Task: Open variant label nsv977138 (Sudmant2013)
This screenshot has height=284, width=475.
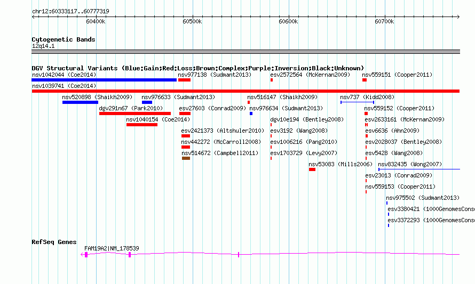Action: click(215, 75)
